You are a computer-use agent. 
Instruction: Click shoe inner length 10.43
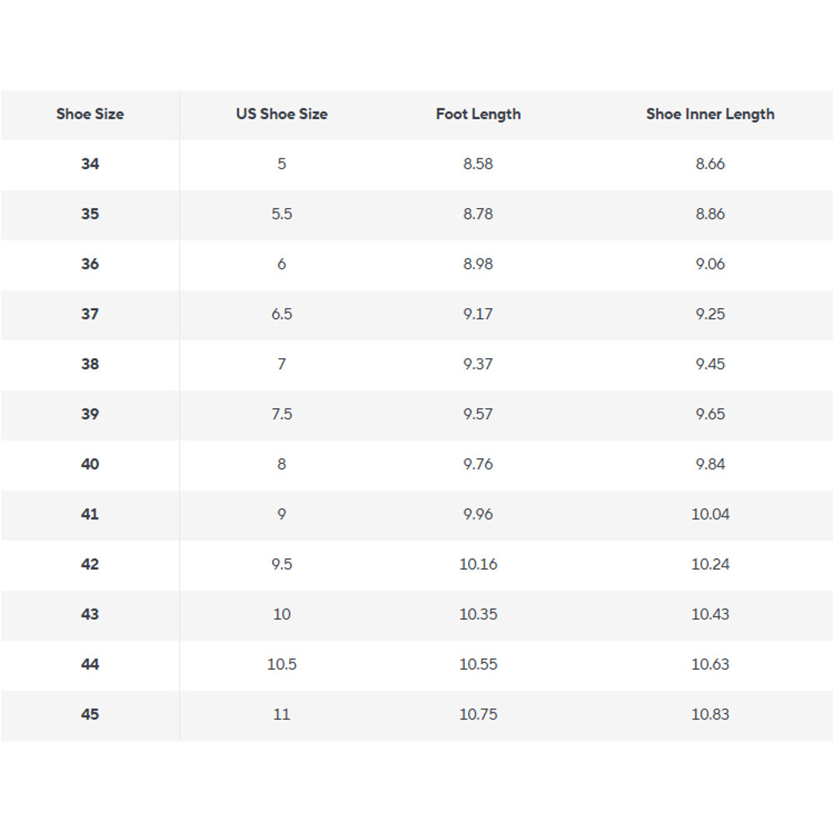(710, 614)
